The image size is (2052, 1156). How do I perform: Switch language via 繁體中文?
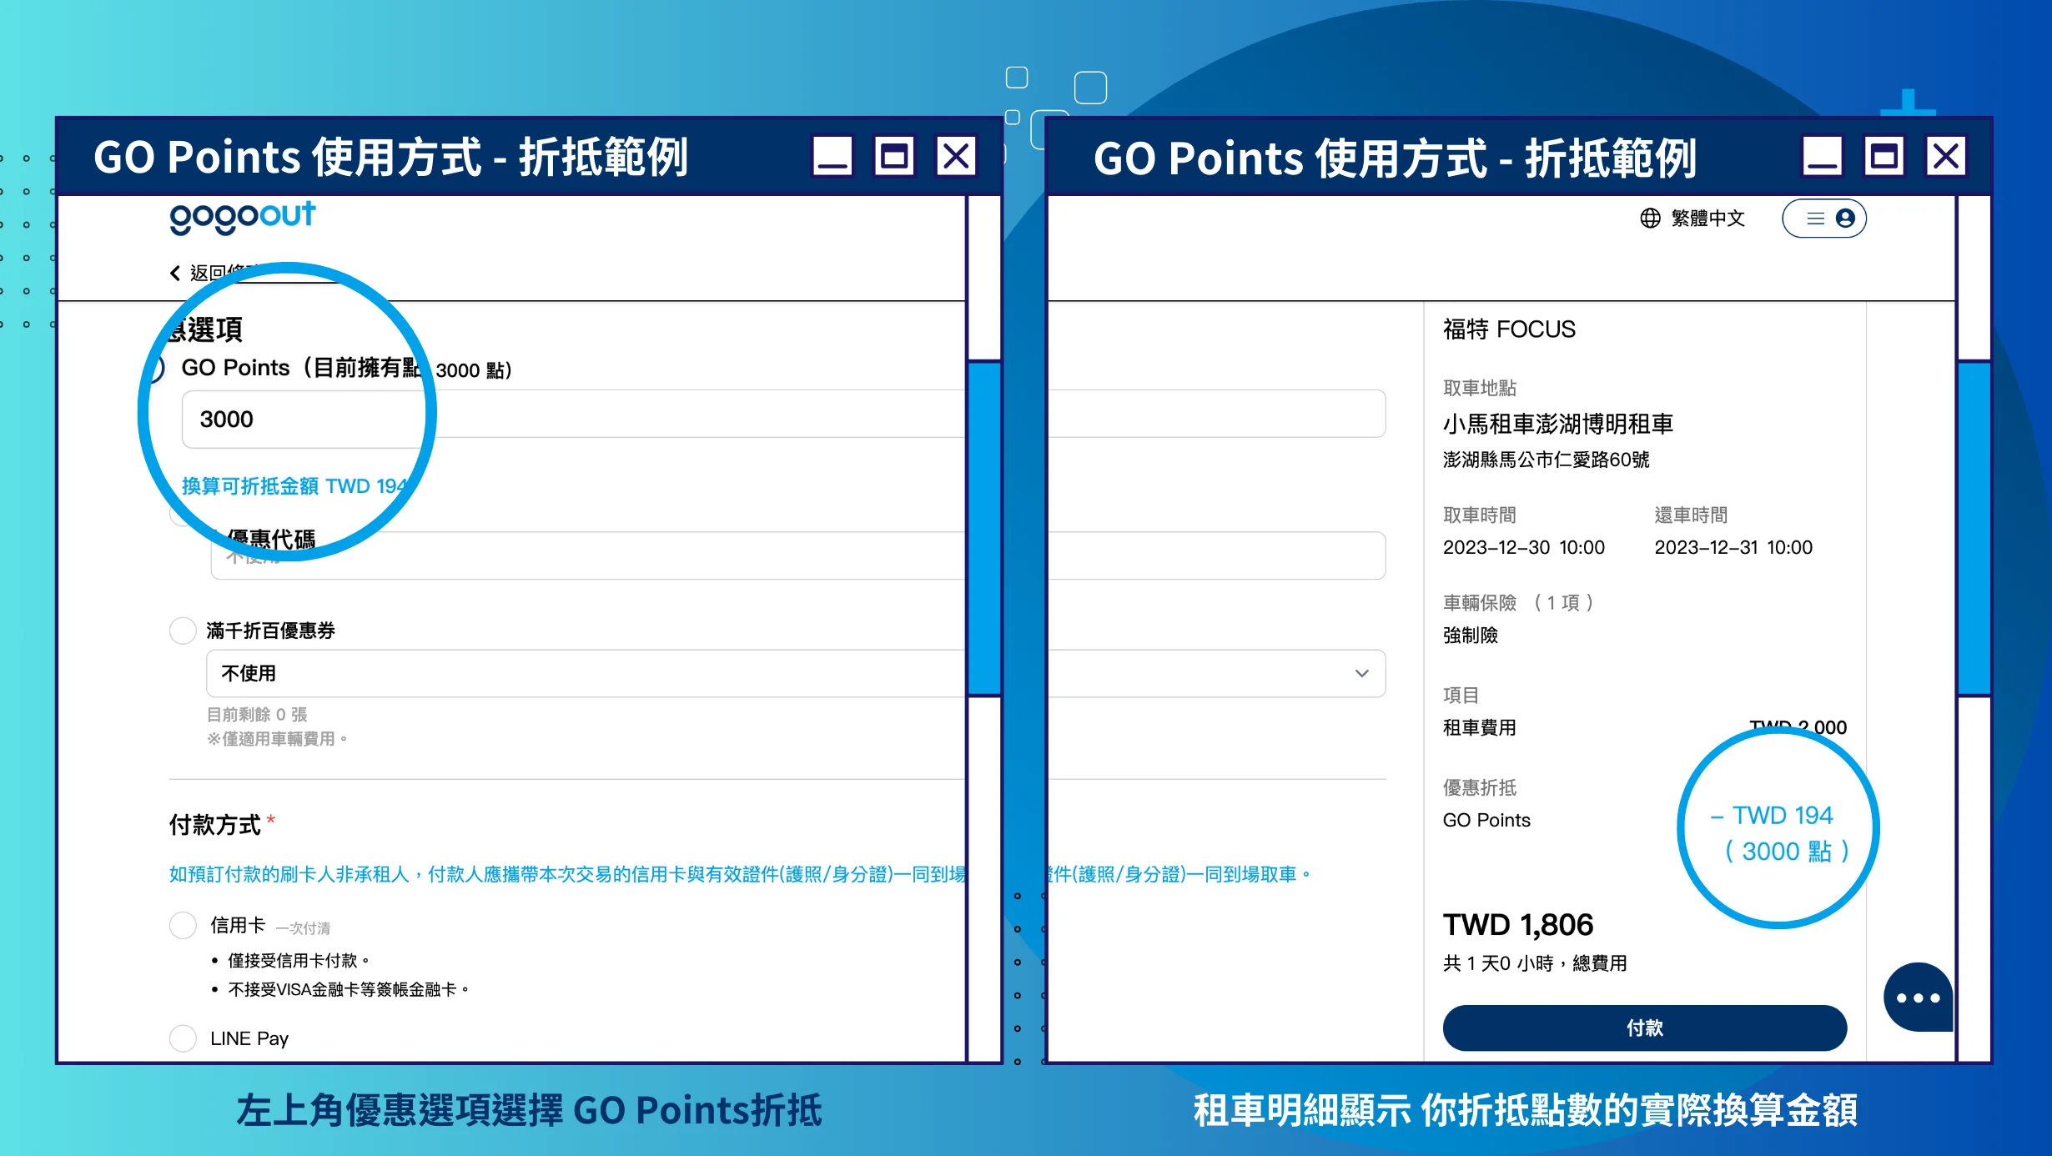coord(1707,219)
